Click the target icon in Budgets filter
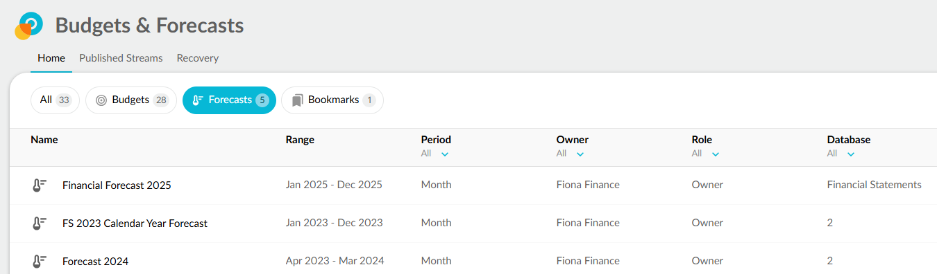937x274 pixels. (101, 100)
